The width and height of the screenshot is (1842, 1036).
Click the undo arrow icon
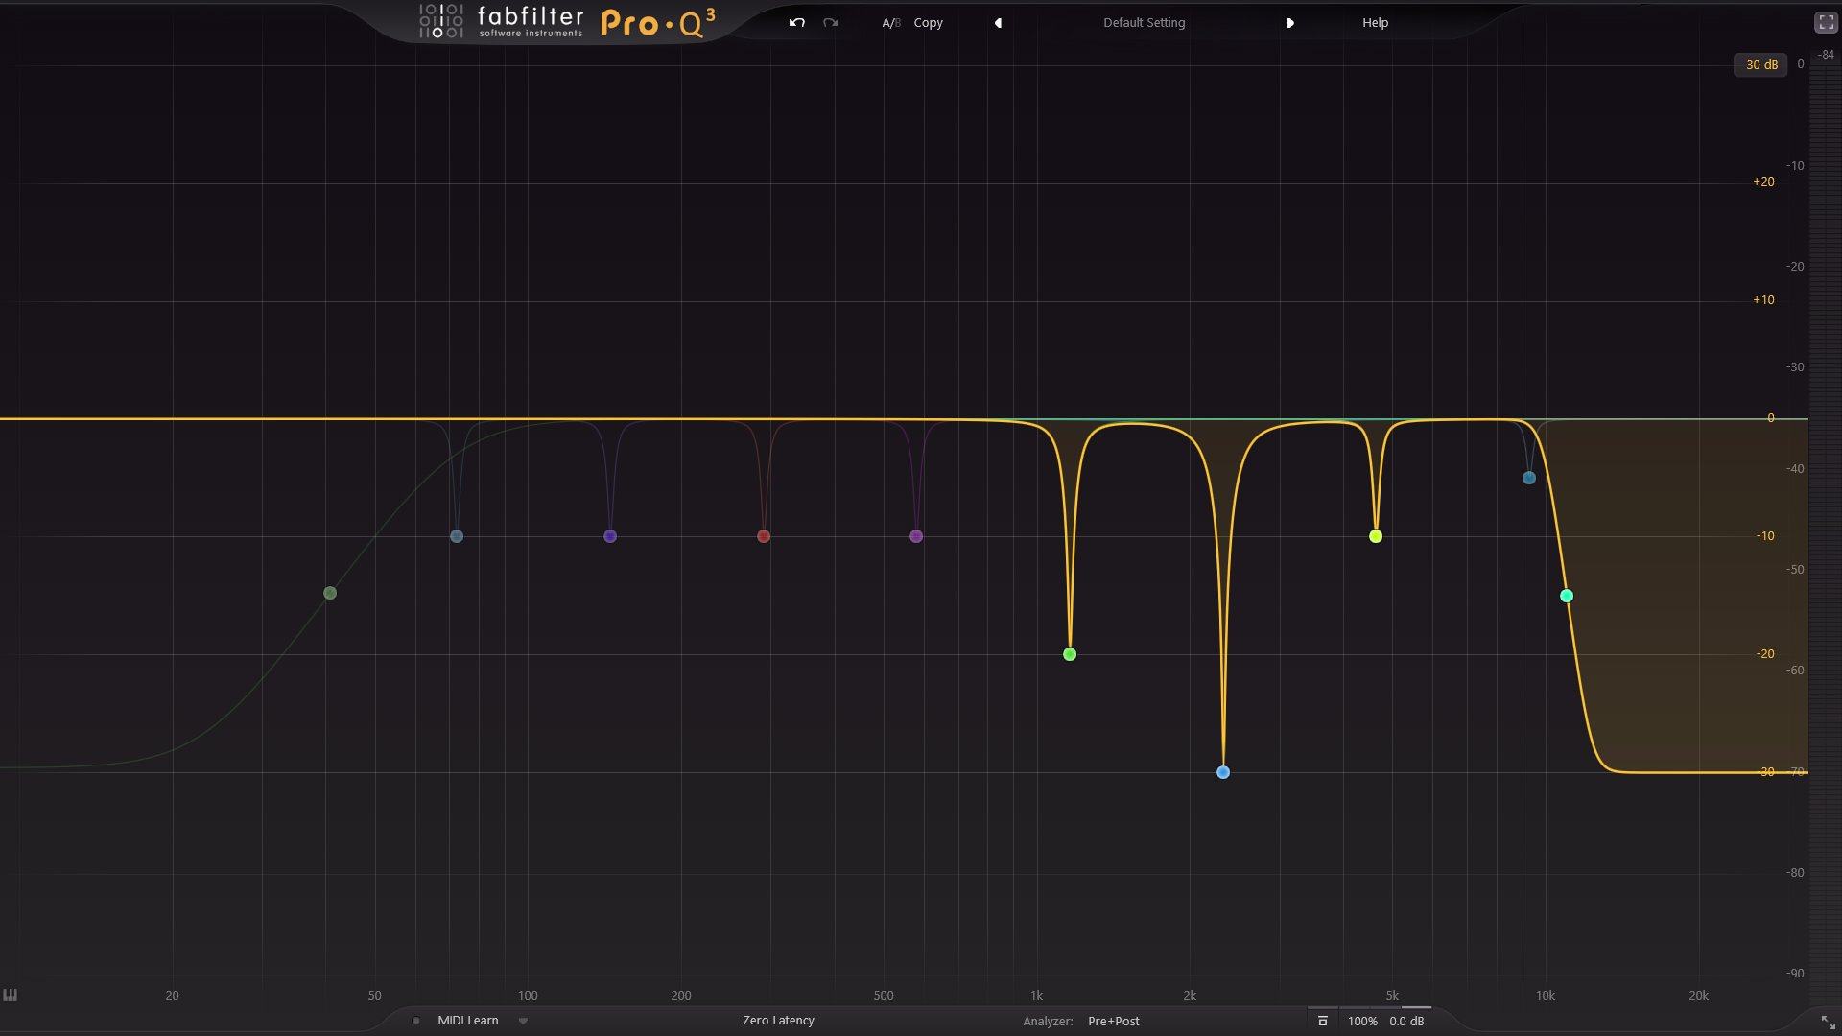click(x=796, y=22)
